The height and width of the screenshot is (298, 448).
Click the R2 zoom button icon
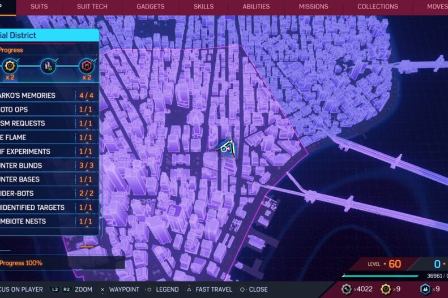coord(66,290)
